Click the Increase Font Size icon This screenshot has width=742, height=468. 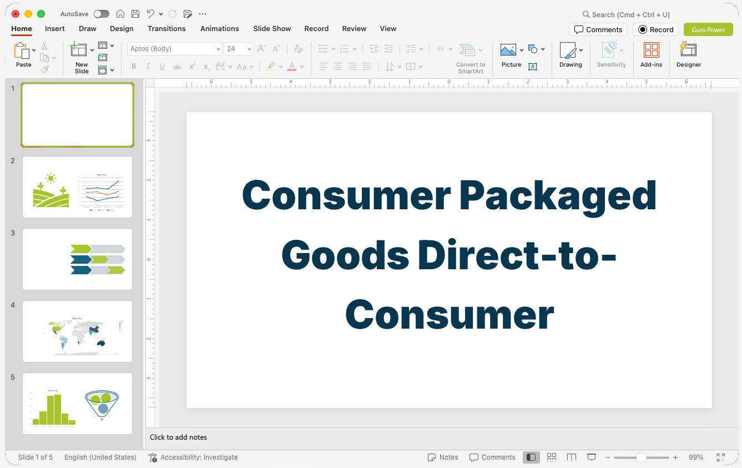point(262,49)
